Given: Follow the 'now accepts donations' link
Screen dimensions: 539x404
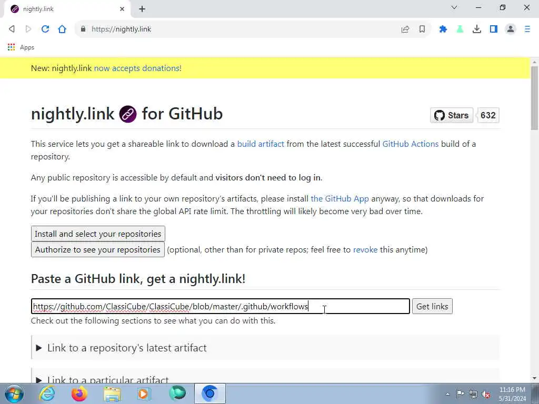Looking at the screenshot, I should pos(137,68).
